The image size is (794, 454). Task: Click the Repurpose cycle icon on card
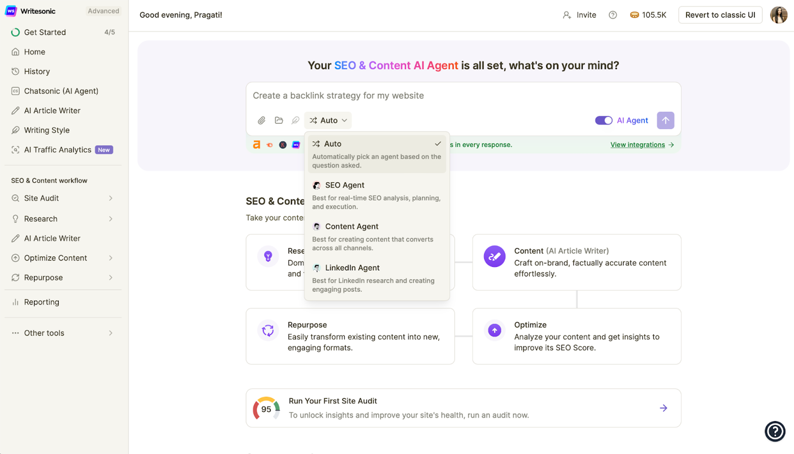tap(268, 330)
